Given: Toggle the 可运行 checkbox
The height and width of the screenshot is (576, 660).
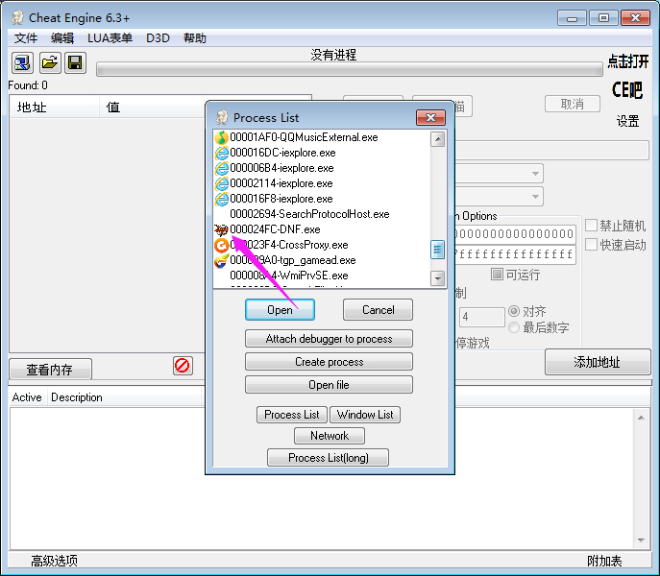Looking at the screenshot, I should [x=497, y=275].
